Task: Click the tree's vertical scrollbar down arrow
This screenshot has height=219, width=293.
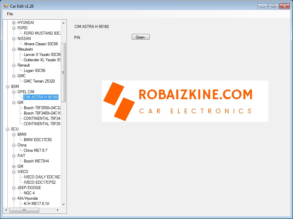Action: (x=64, y=205)
